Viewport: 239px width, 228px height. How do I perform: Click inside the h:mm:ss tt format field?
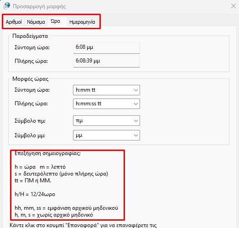click(103, 104)
